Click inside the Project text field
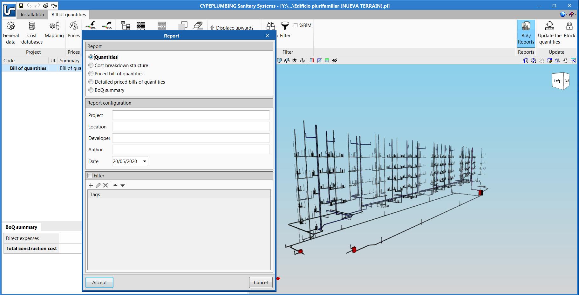Image resolution: width=579 pixels, height=295 pixels. (191, 115)
